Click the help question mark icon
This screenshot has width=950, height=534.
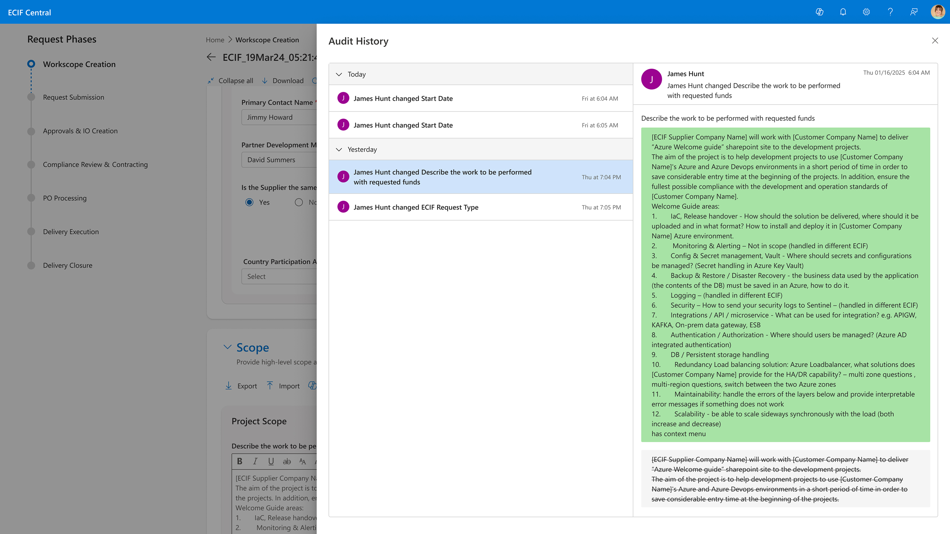tap(890, 12)
